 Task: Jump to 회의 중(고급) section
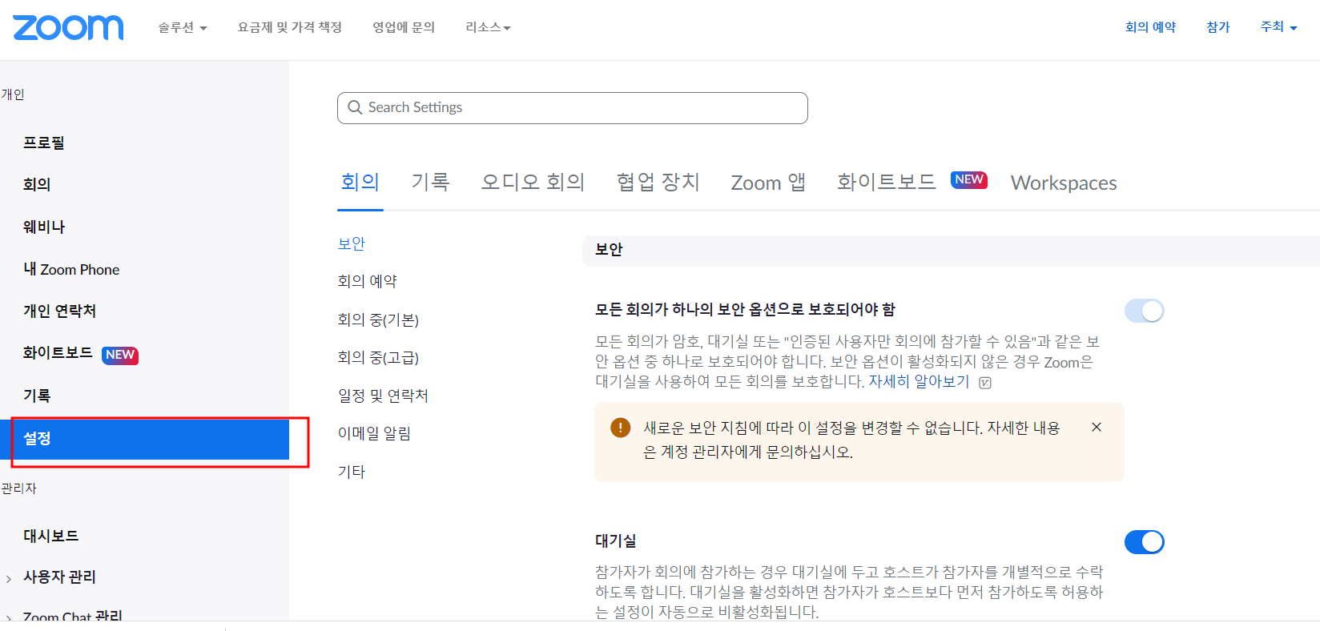[378, 357]
